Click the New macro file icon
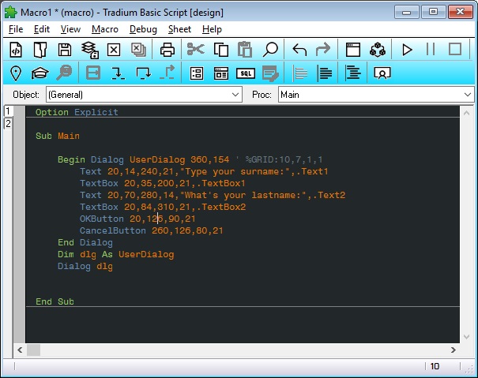This screenshot has width=478, height=378. pos(15,50)
